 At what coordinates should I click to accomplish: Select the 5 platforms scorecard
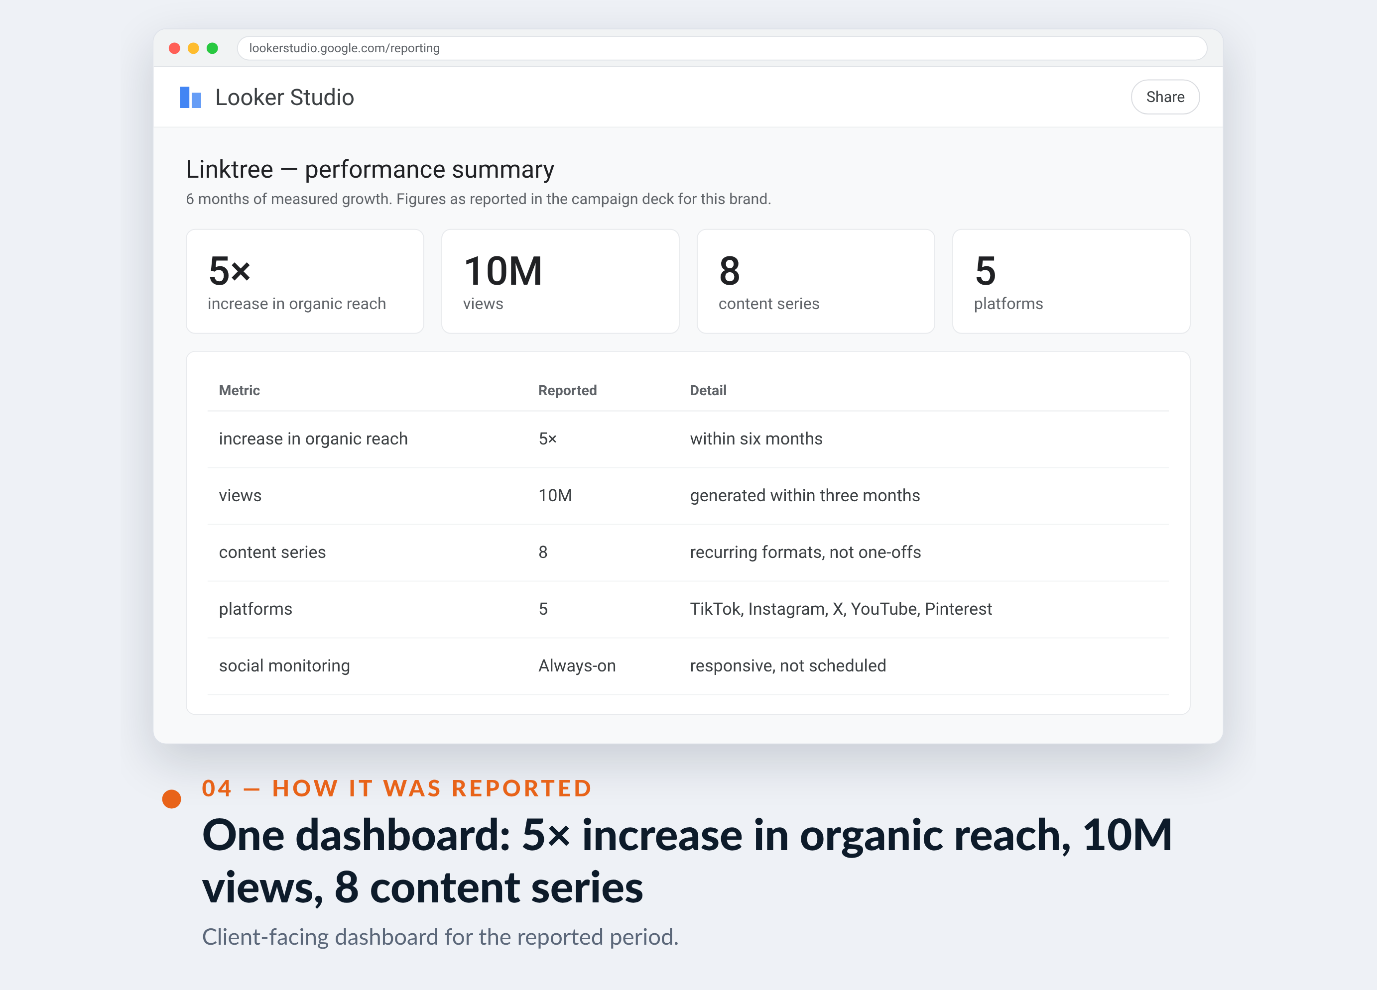[1071, 281]
